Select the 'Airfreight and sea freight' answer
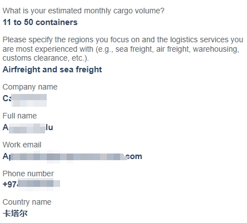Image resolution: width=247 pixels, height=223 pixels. click(52, 70)
